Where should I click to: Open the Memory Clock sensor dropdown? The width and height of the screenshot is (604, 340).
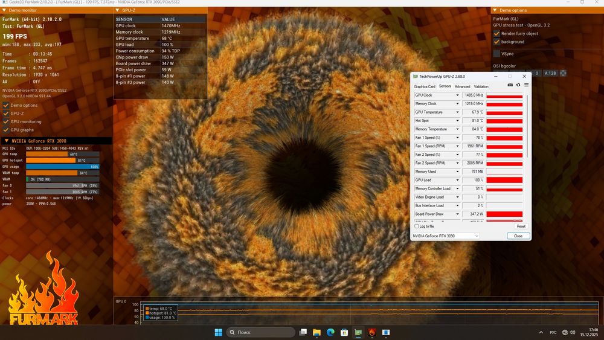coord(457,104)
